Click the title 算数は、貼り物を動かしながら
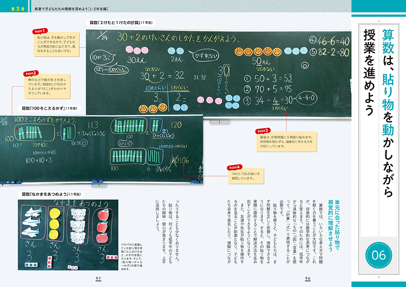 pos(388,113)
